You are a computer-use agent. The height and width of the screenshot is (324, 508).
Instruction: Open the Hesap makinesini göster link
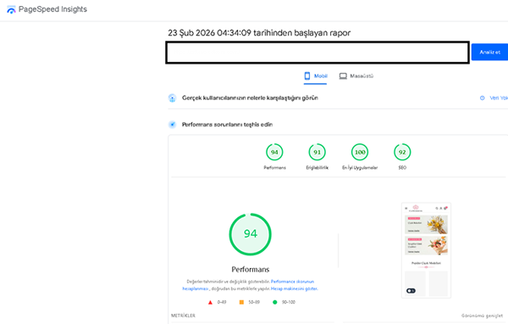(294, 288)
